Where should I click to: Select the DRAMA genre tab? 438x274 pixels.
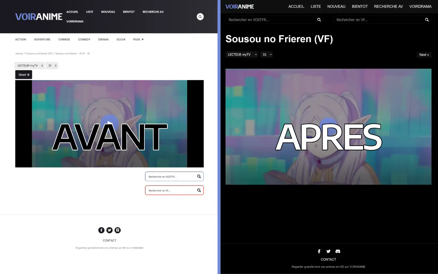(x=103, y=39)
